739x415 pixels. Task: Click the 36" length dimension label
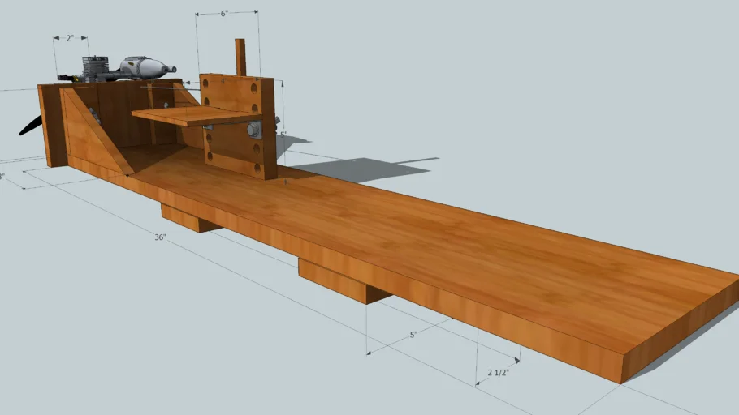(161, 237)
